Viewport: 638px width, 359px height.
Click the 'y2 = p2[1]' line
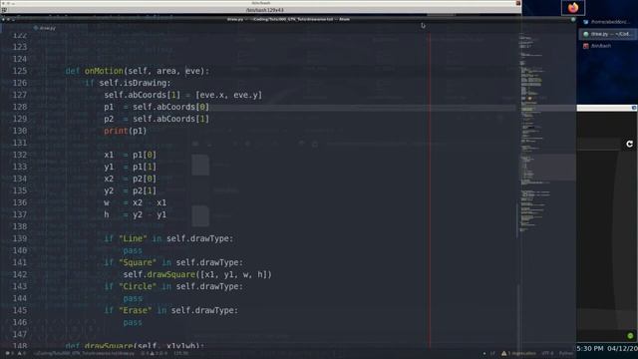(130, 190)
